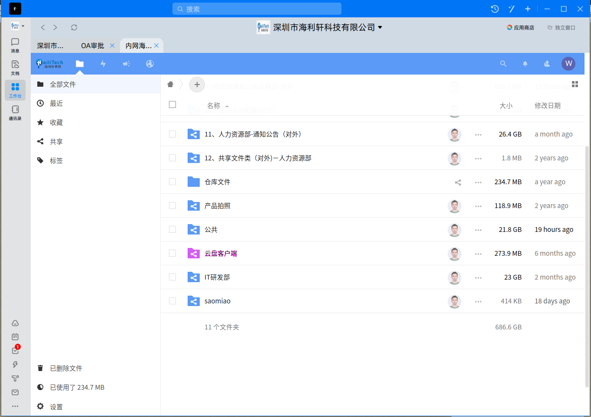The height and width of the screenshot is (417, 591).
Task: Toggle the select-all checkbox in header
Action: tap(172, 104)
